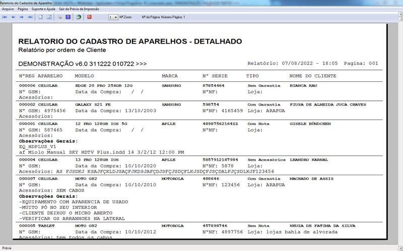Click the EQ_HDPLUS_V1 observation line
This screenshot has width=403, height=251.
[37, 147]
